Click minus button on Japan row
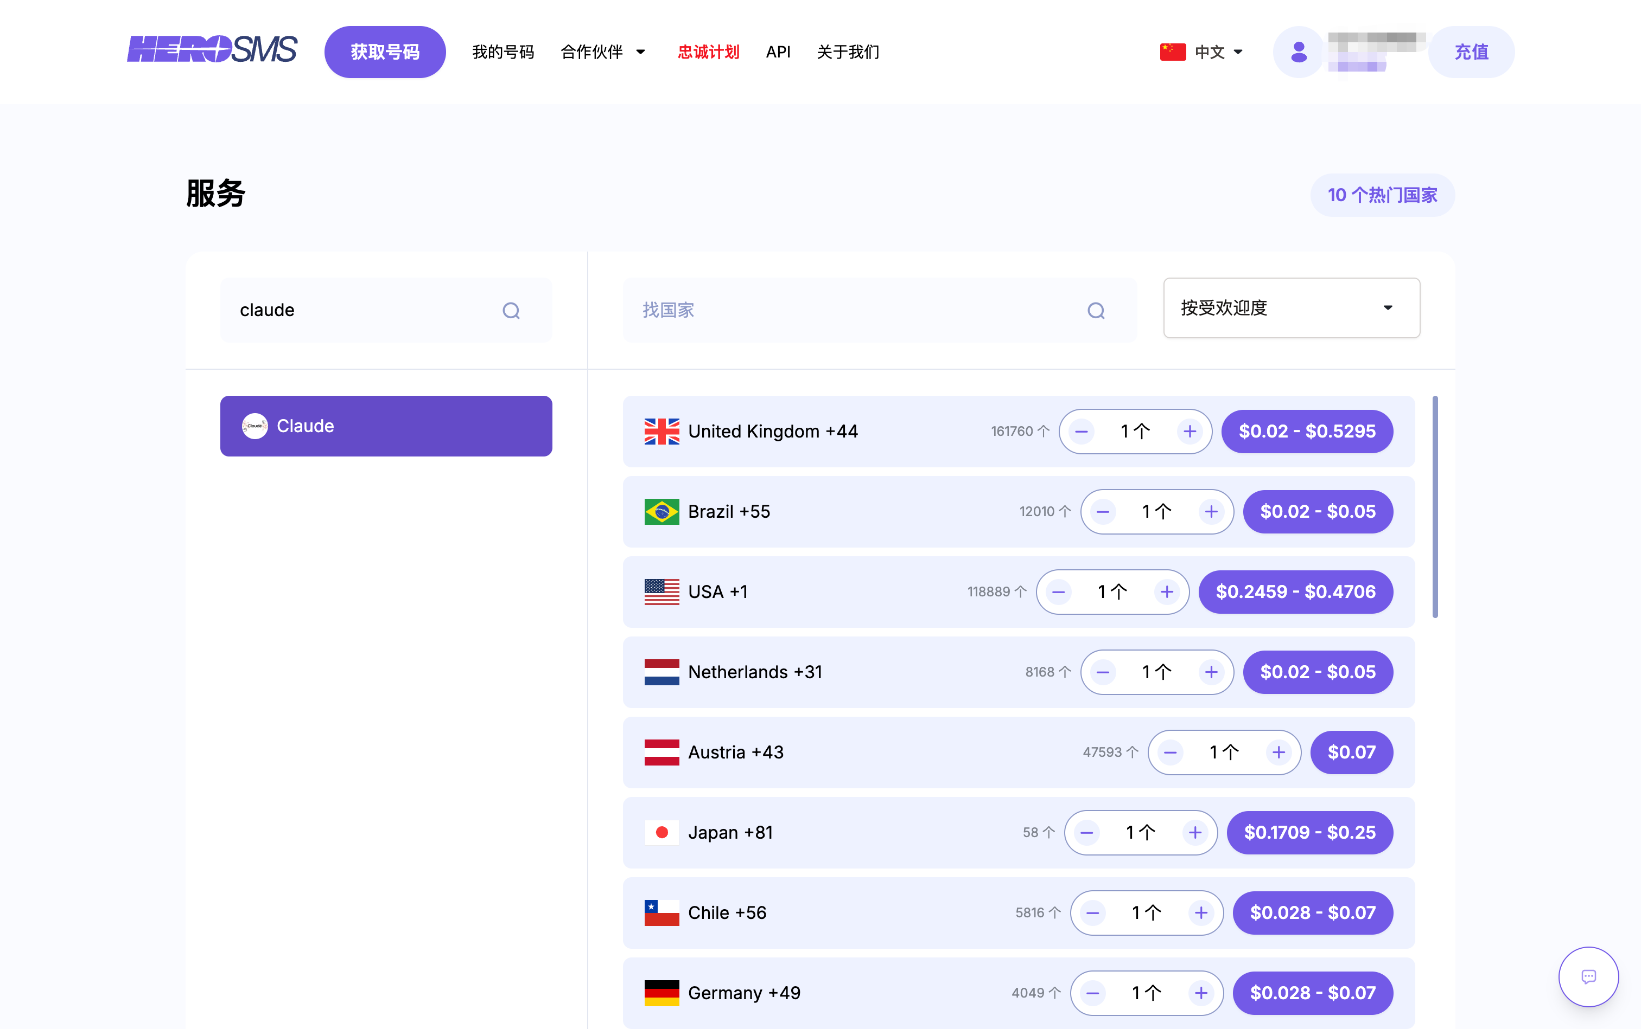This screenshot has width=1641, height=1029. [x=1086, y=832]
